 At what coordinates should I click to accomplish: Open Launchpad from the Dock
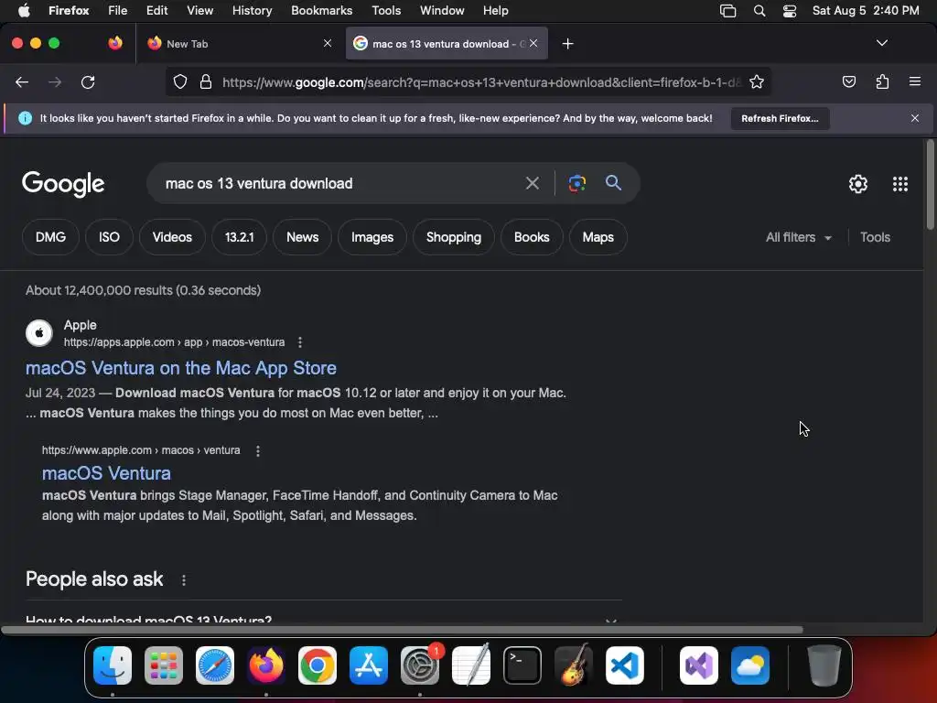[x=164, y=665]
